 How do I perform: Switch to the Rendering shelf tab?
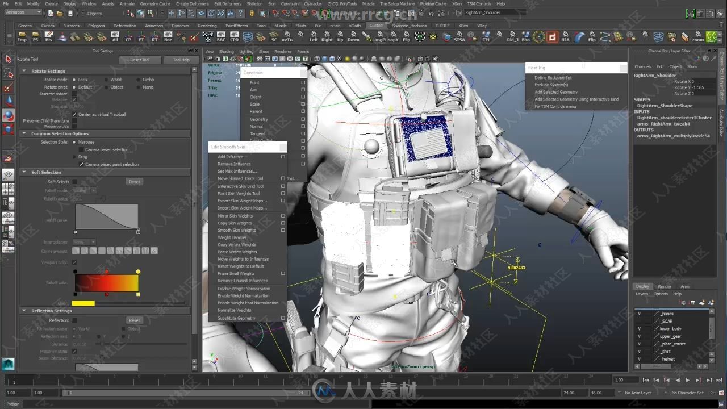(x=207, y=26)
